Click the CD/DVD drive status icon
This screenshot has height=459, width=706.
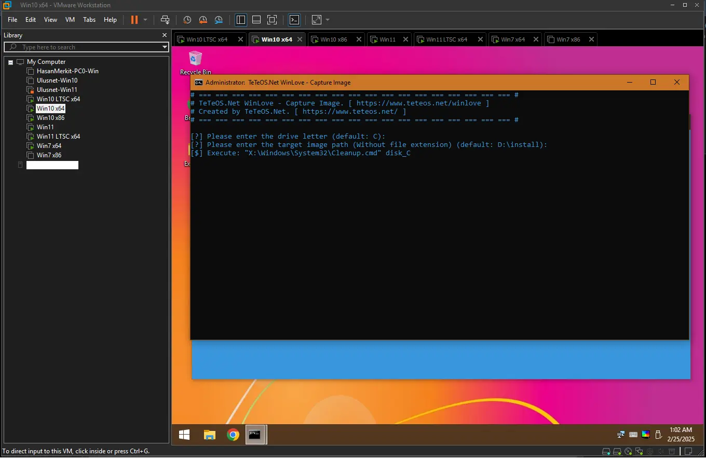point(628,451)
